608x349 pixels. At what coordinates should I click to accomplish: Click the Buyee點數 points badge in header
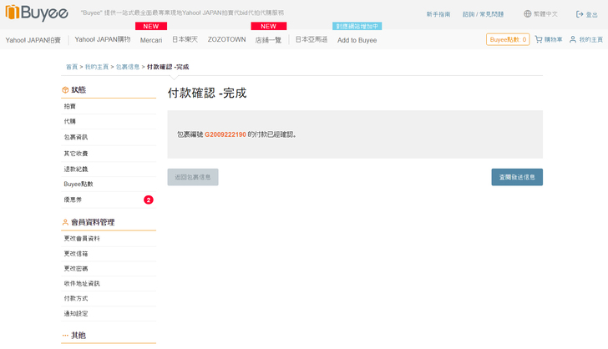pyautogui.click(x=508, y=39)
